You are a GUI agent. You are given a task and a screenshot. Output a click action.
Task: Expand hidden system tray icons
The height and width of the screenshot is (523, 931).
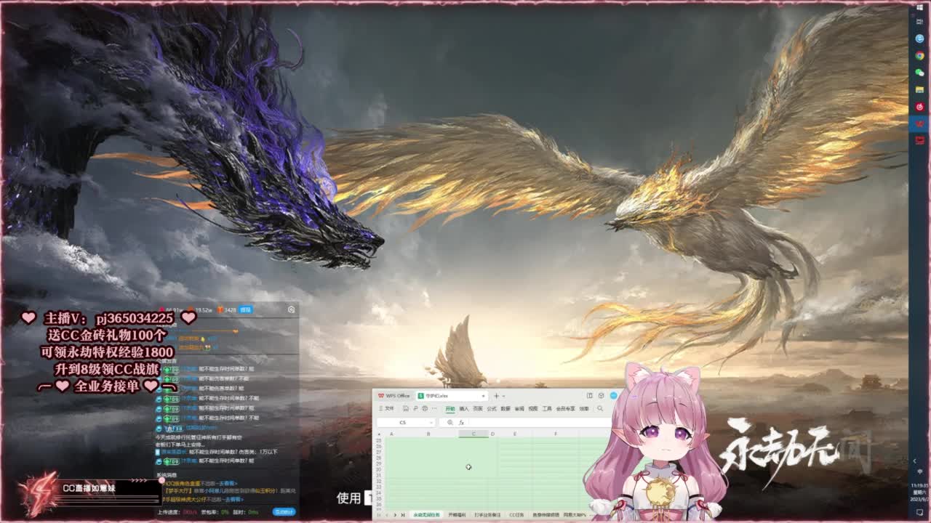tap(914, 461)
